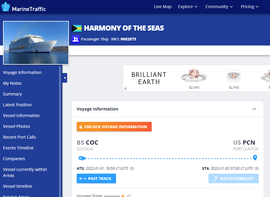Screen dimensions: 270x197
Task: Open Vessel Information section
Action: point(21,116)
